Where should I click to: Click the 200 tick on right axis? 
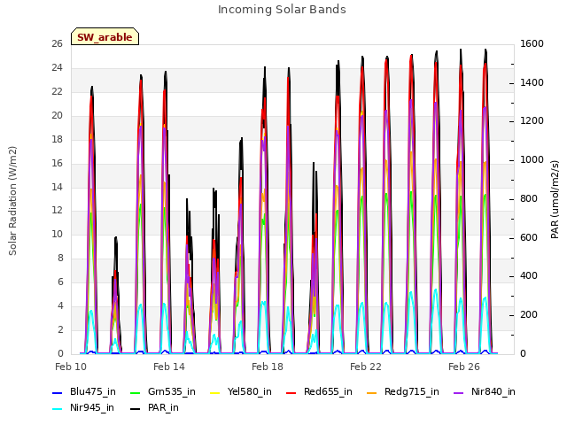(x=529, y=315)
